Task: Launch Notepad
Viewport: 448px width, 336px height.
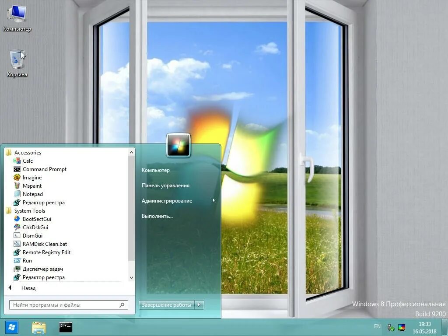Action: (x=32, y=194)
